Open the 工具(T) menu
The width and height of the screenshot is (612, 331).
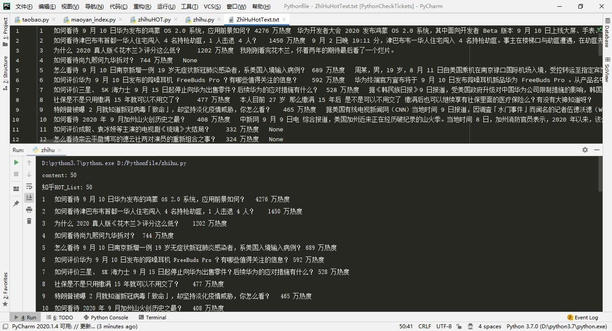[189, 7]
